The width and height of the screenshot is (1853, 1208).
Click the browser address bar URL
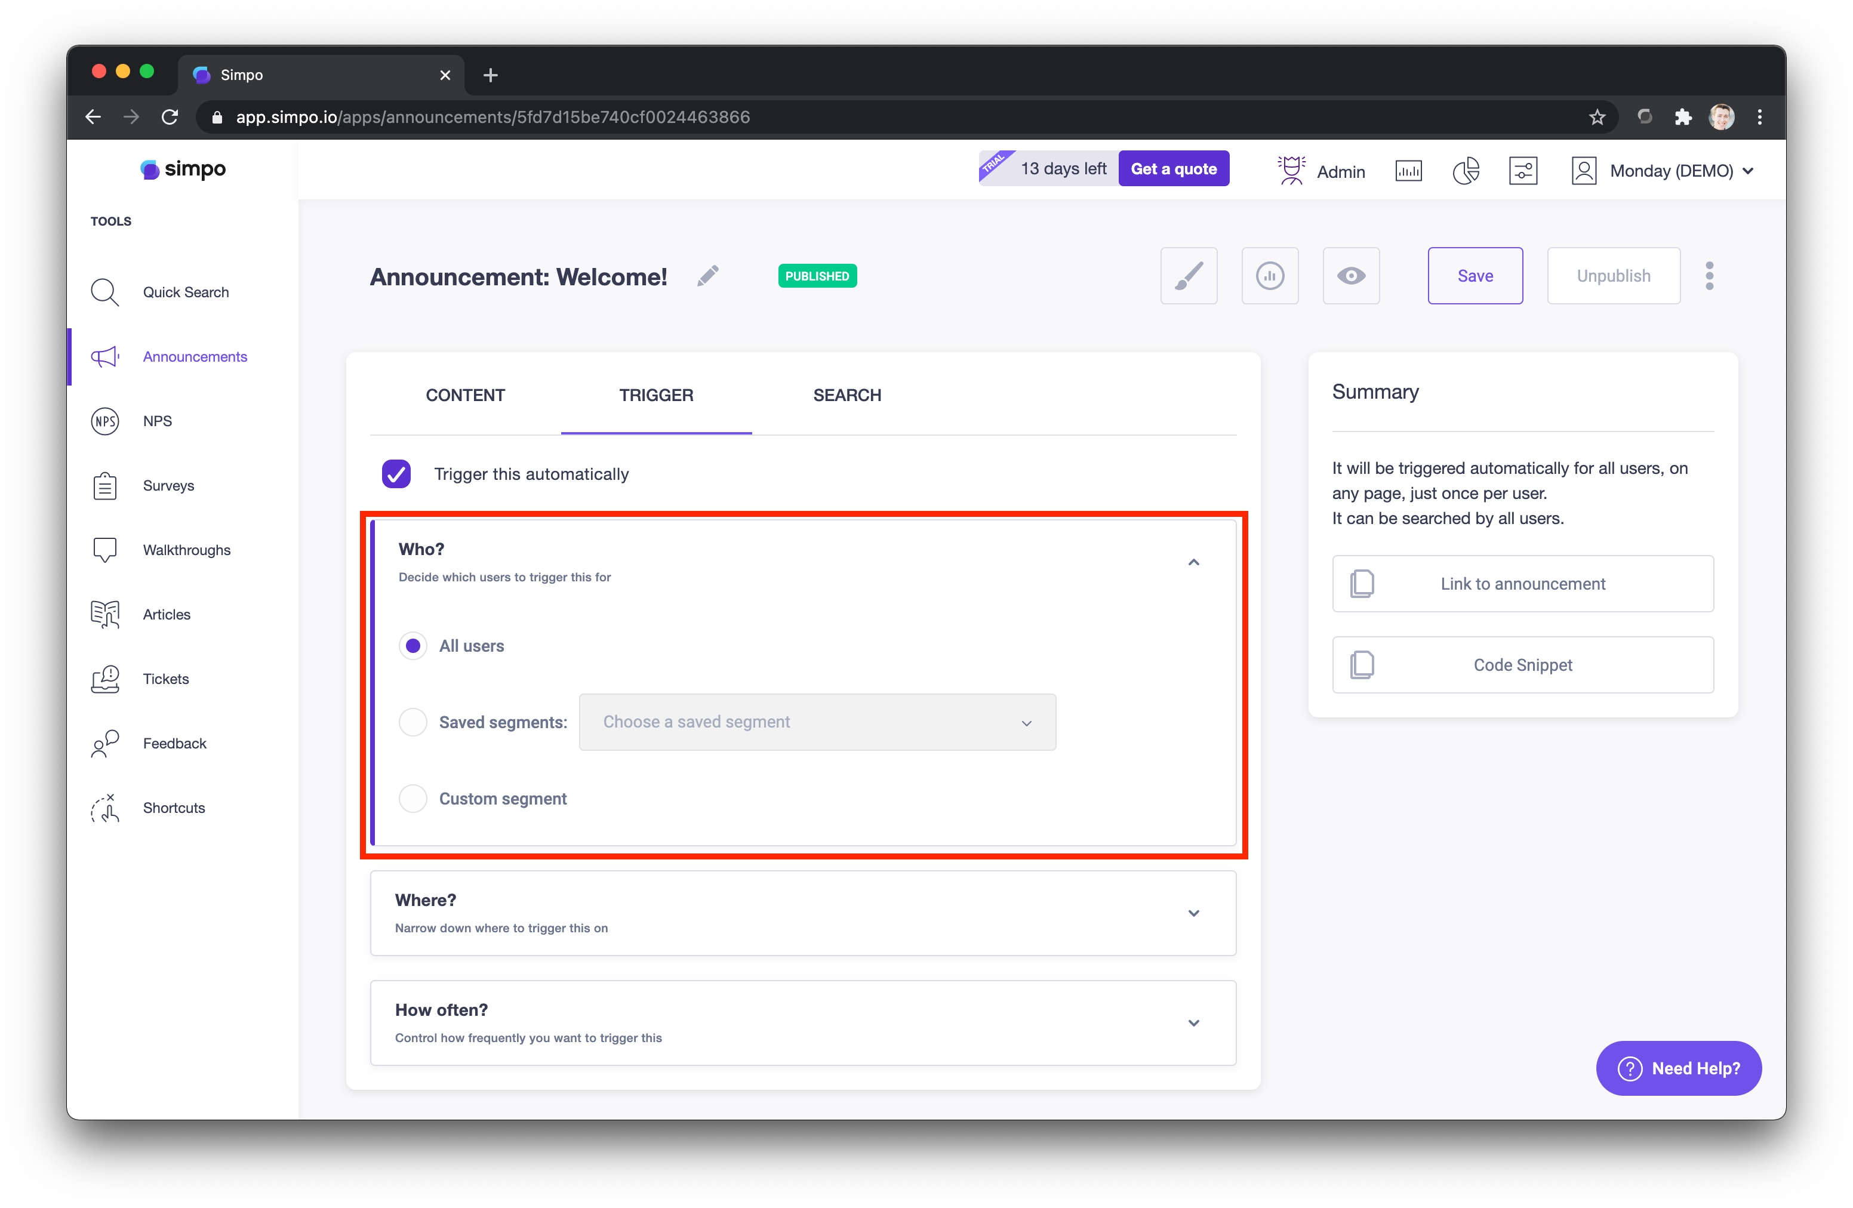493,117
